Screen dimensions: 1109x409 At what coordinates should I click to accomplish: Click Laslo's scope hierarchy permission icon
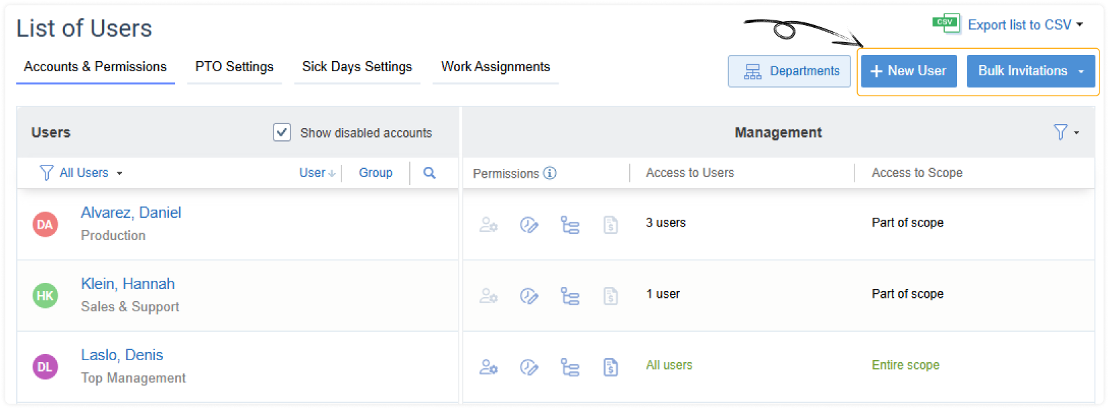click(x=570, y=367)
